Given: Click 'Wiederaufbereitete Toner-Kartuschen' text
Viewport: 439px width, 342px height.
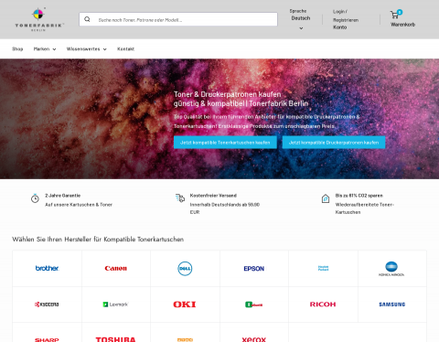Looking at the screenshot, I should point(365,208).
